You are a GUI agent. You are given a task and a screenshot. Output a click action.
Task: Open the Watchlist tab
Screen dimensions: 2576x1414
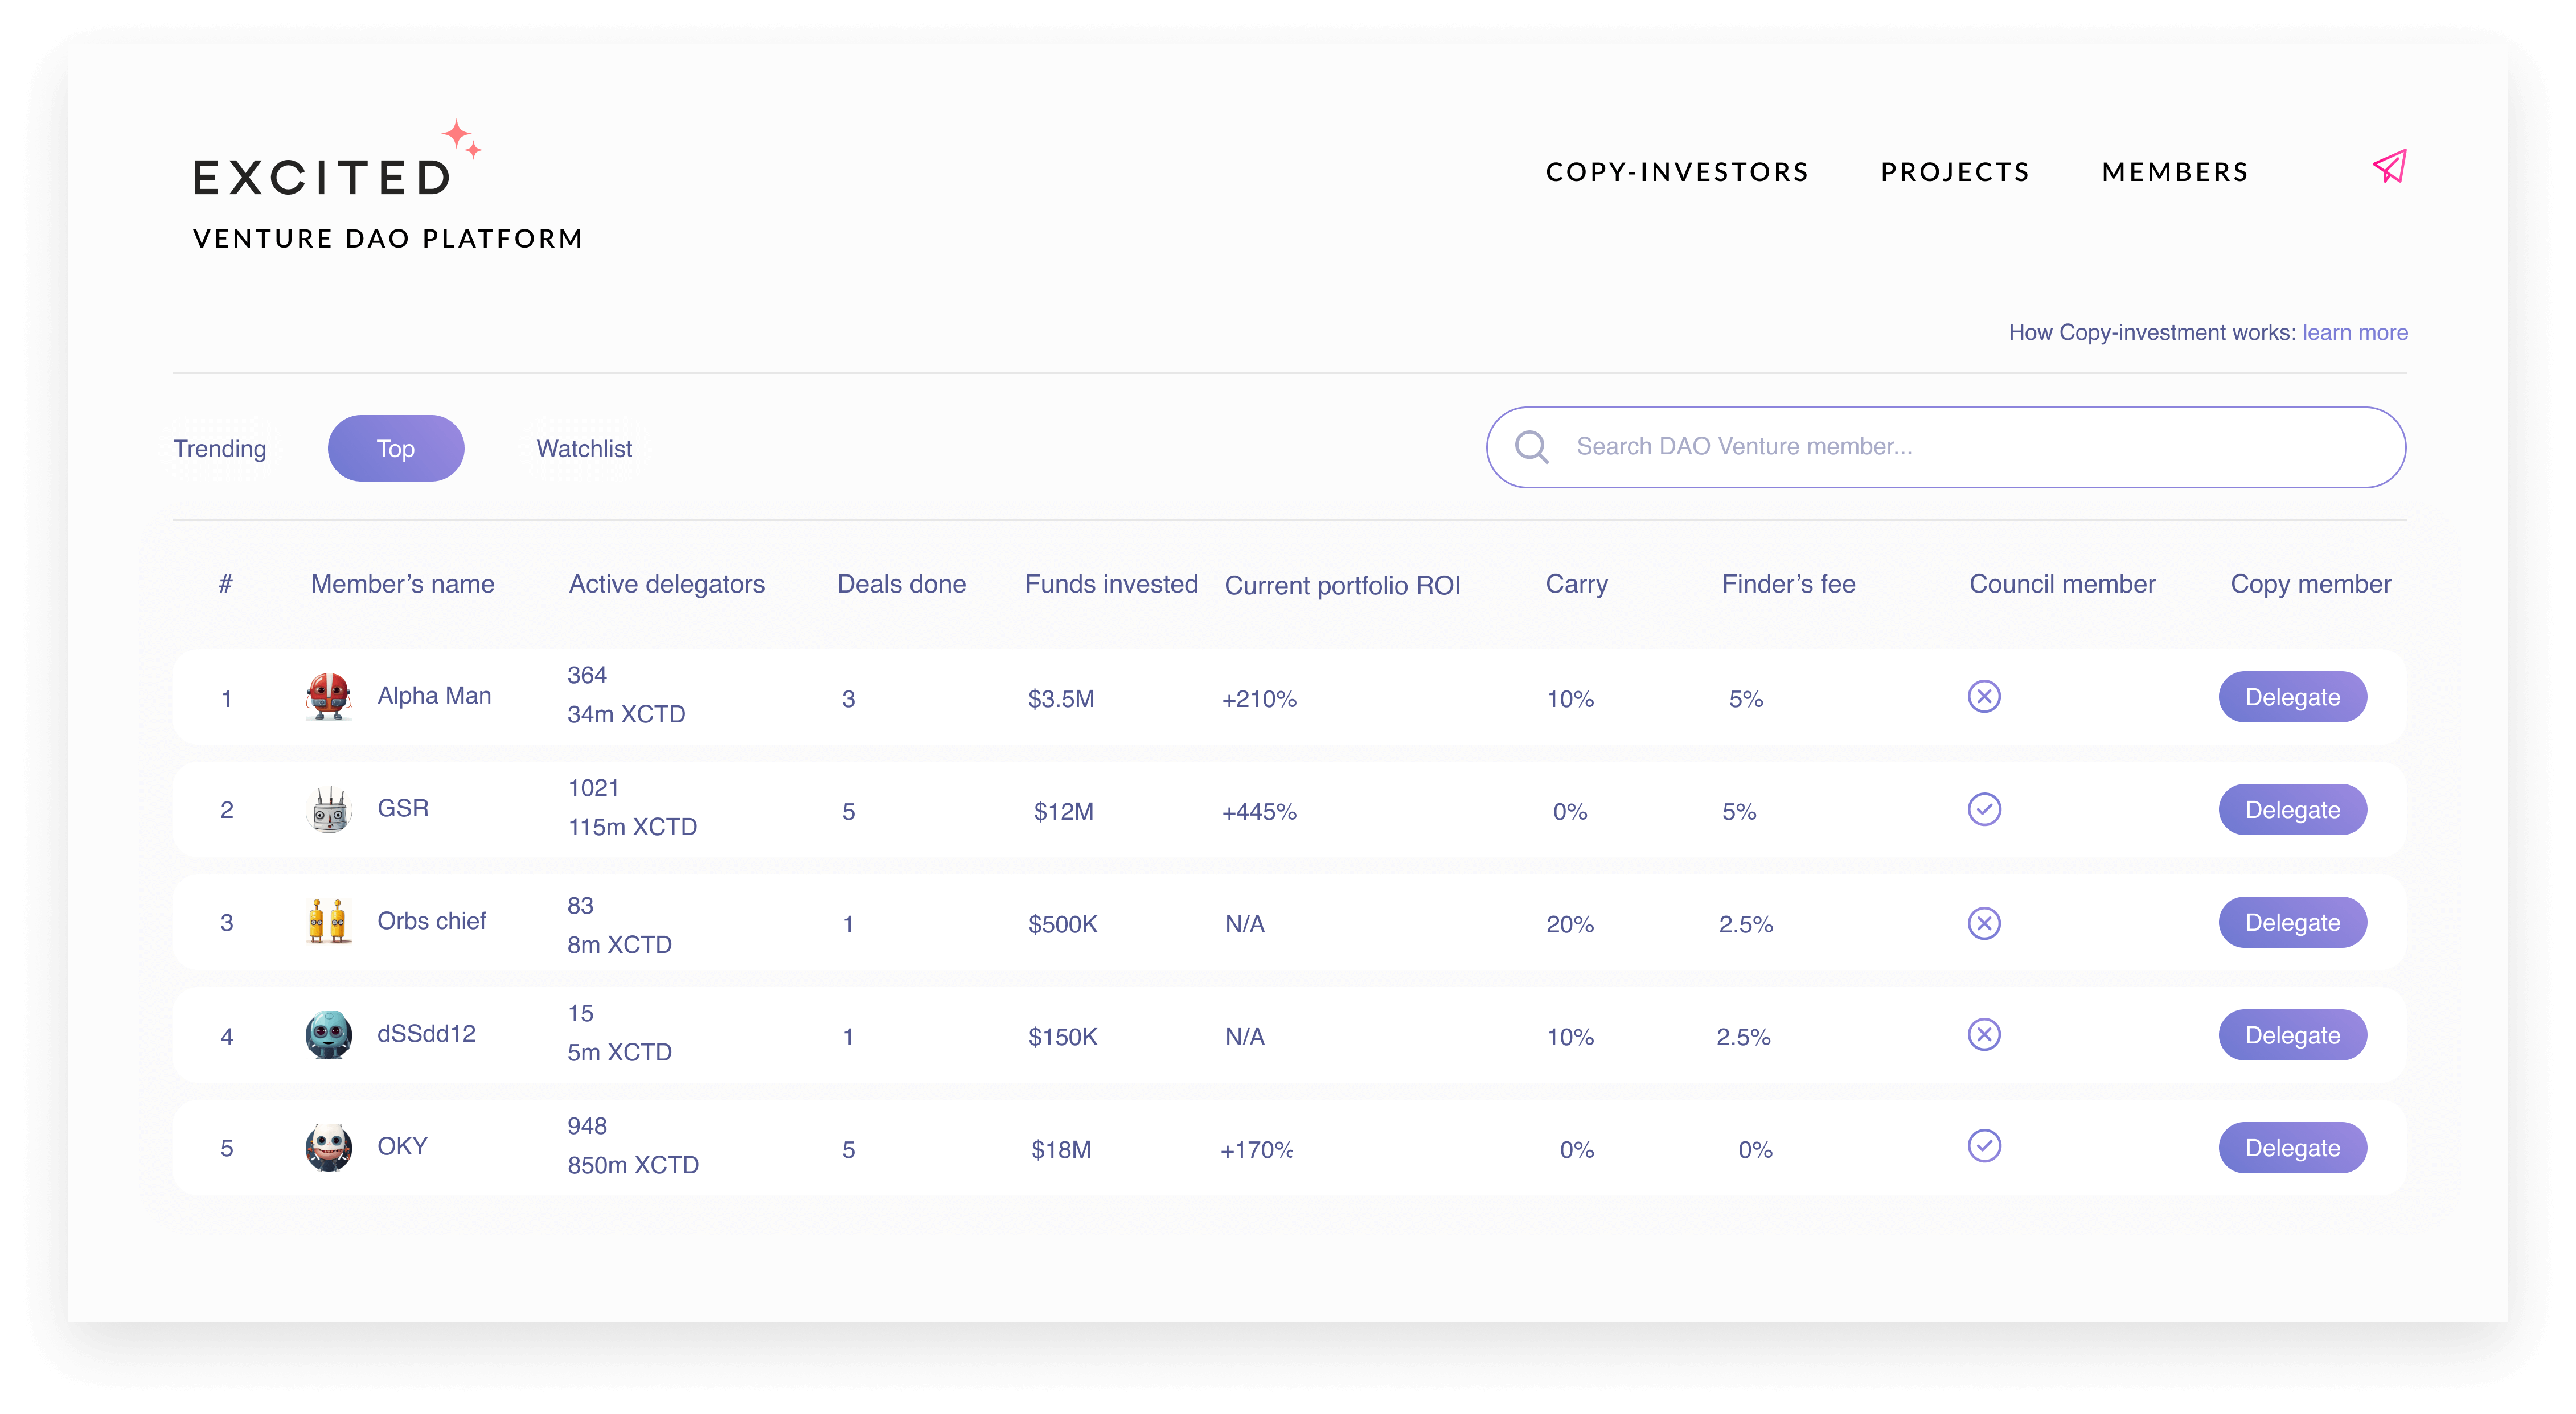[584, 449]
